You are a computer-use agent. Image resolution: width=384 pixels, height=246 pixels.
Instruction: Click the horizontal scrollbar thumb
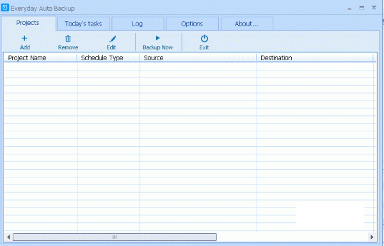coord(115,237)
